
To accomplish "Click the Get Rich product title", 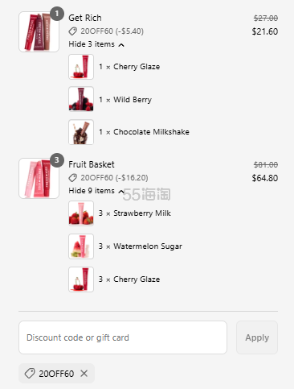I will 85,18.
